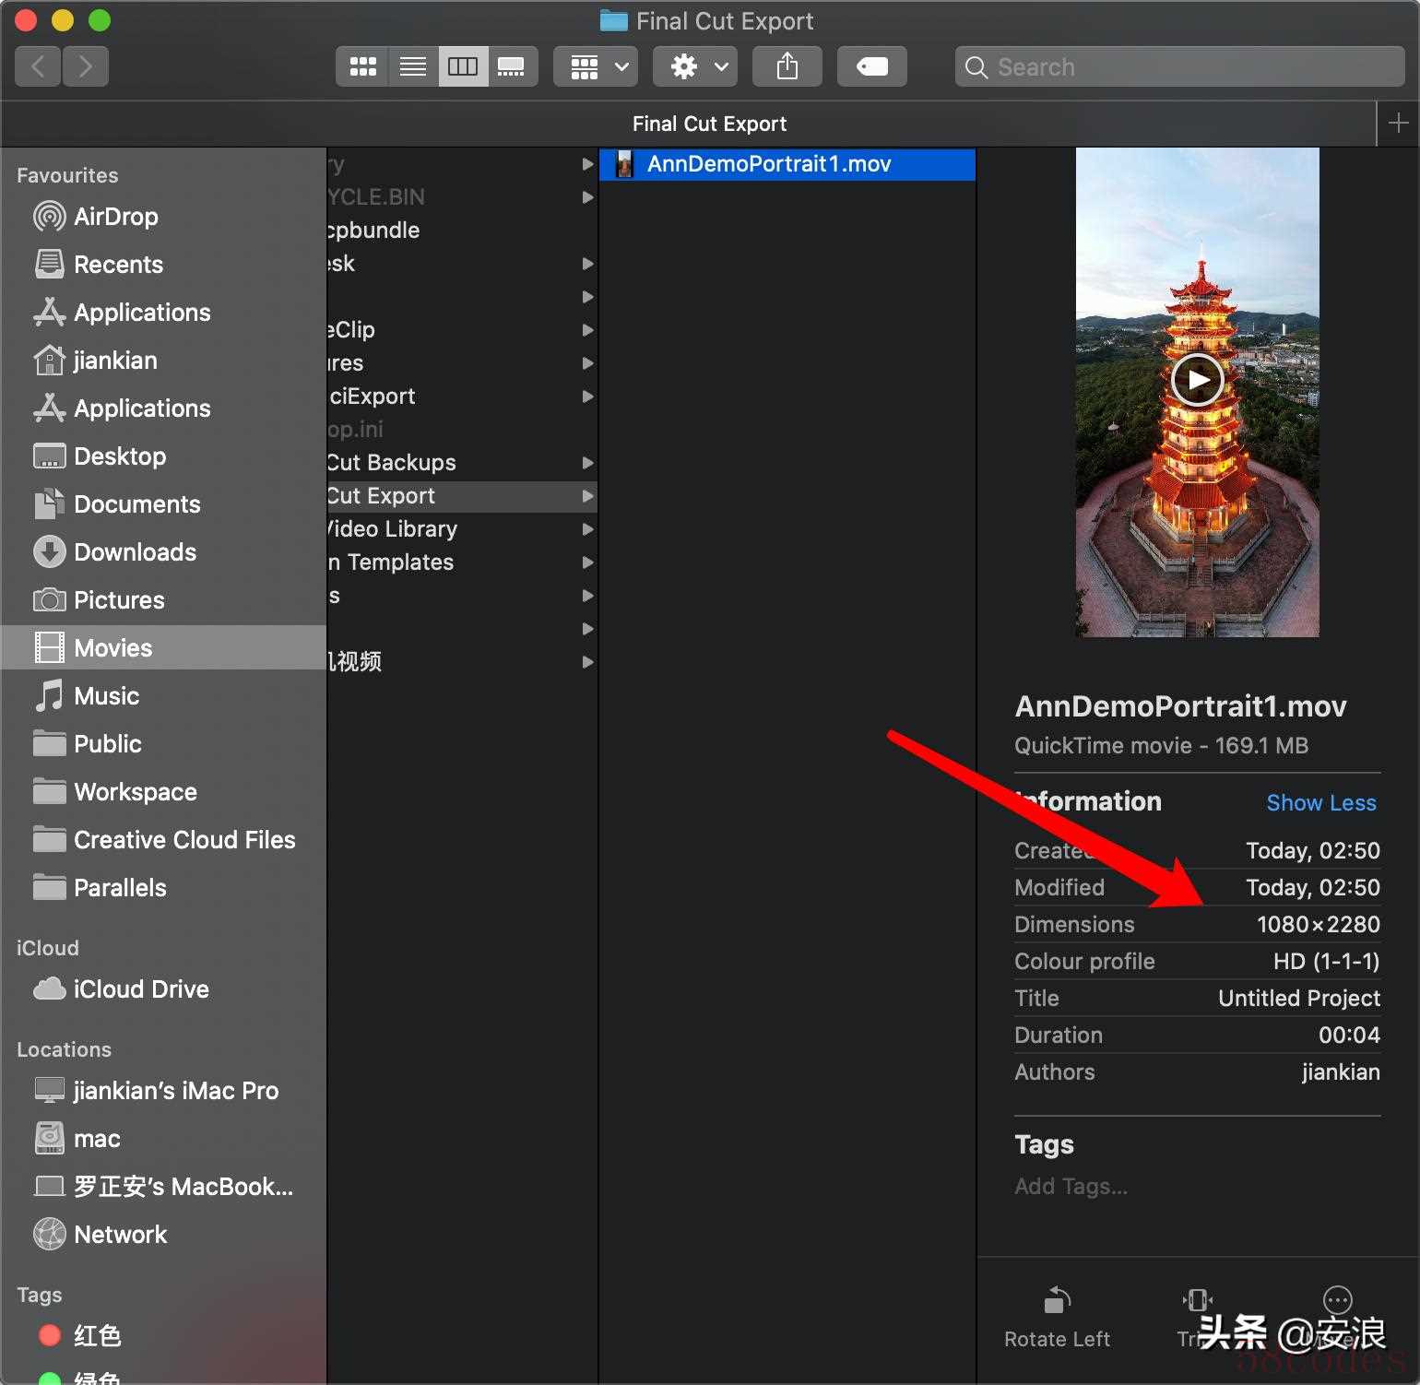The width and height of the screenshot is (1420, 1385).
Task: Switch to icon view
Action: coord(362,66)
